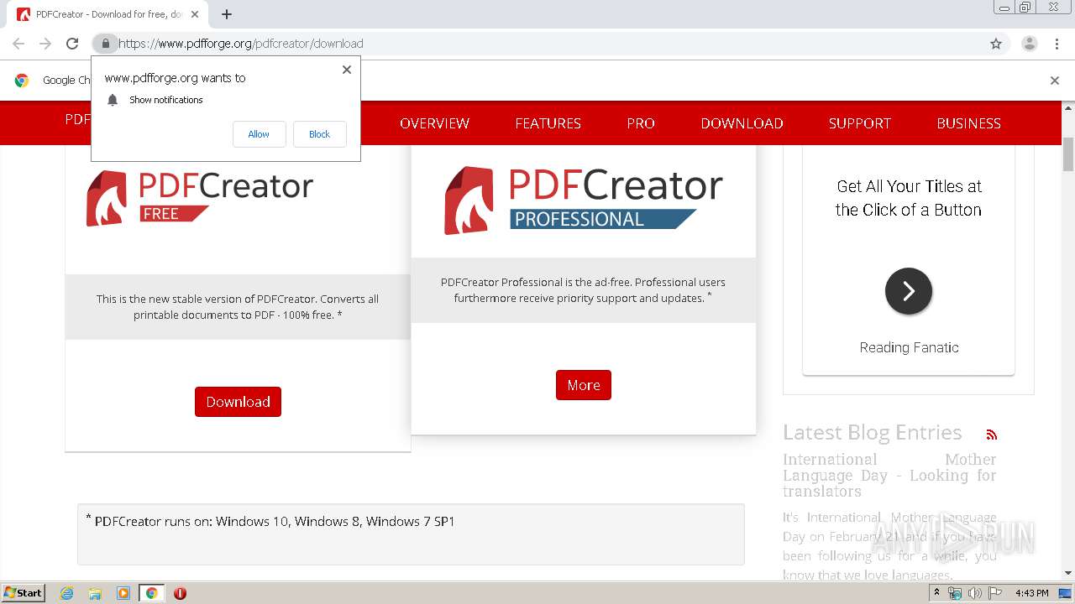Click the browser forward arrow
The width and height of the screenshot is (1075, 604).
point(45,44)
